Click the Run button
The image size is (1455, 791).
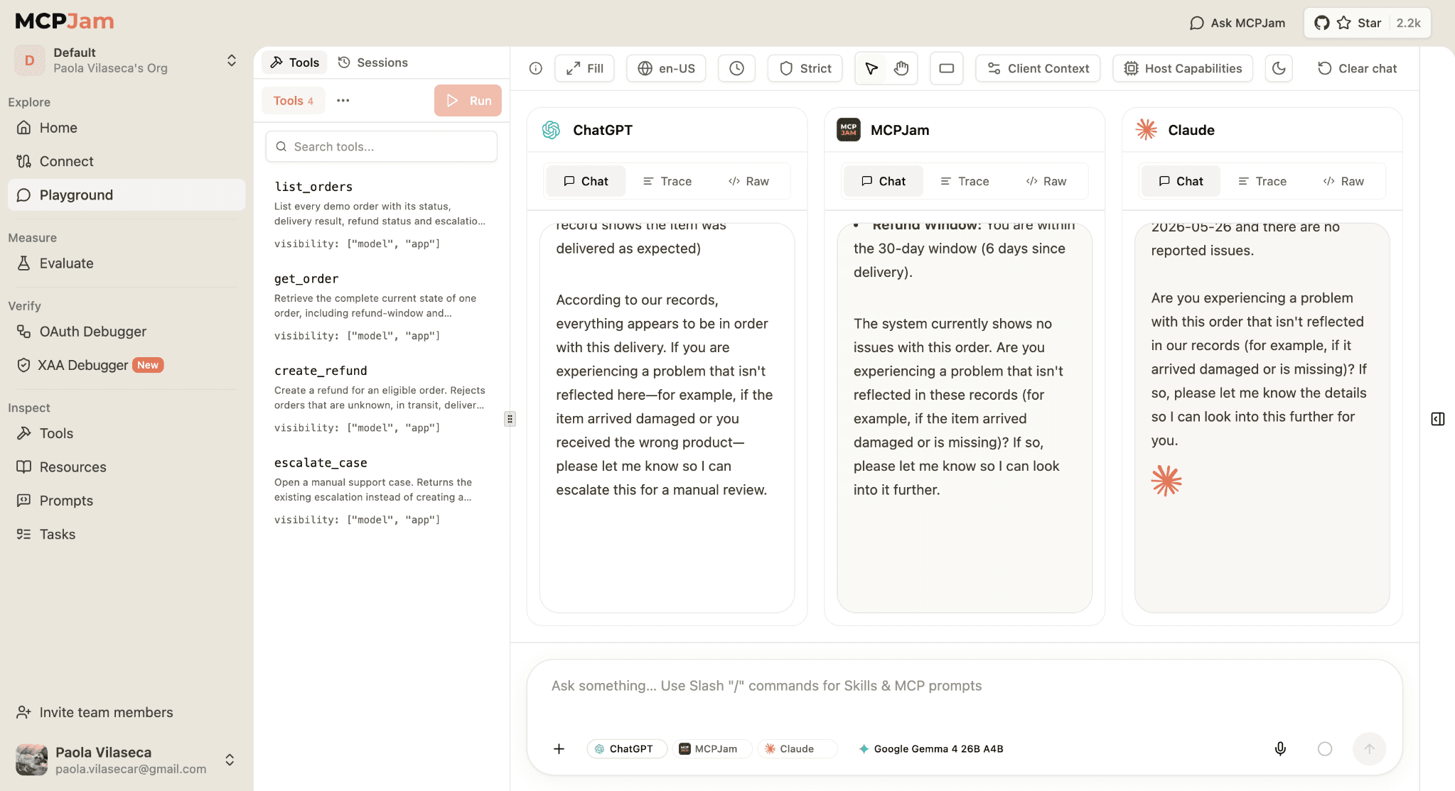(468, 100)
